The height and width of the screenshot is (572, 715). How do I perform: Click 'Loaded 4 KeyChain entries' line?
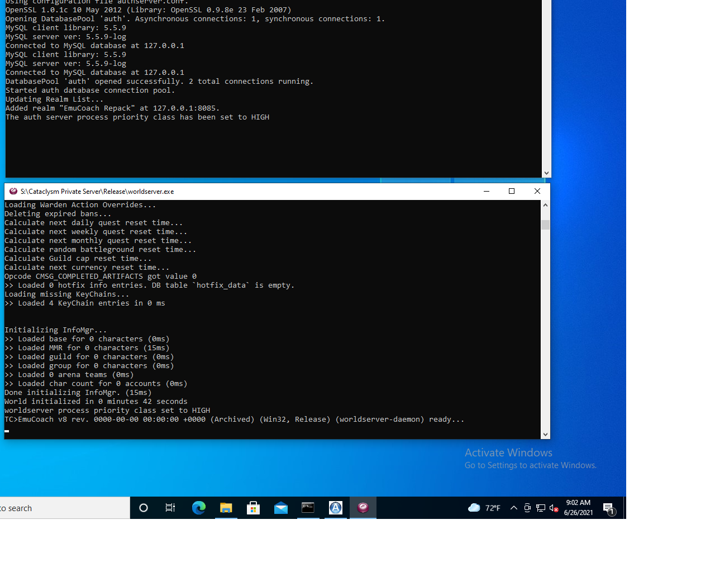click(85, 303)
